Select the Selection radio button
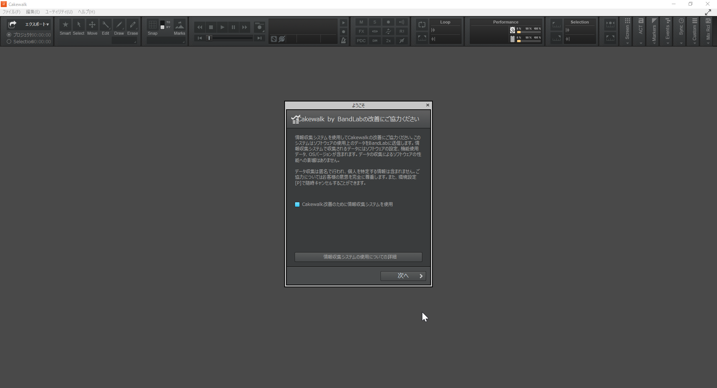Image resolution: width=717 pixels, height=388 pixels. tap(9, 42)
